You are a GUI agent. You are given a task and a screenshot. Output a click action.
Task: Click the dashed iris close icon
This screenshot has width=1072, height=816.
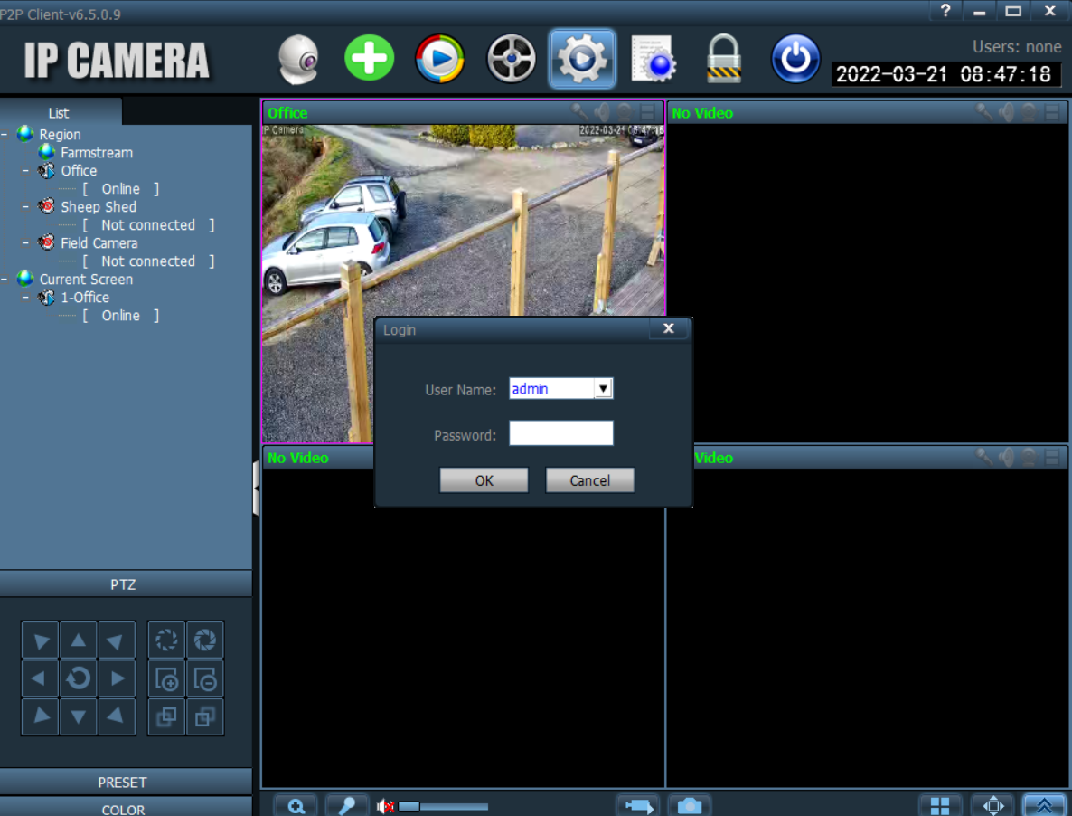[166, 640]
